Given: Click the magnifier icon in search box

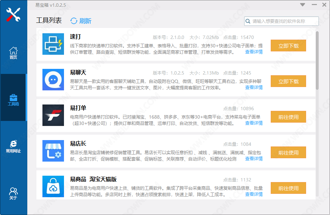Looking at the screenshot, I should coord(248,21).
